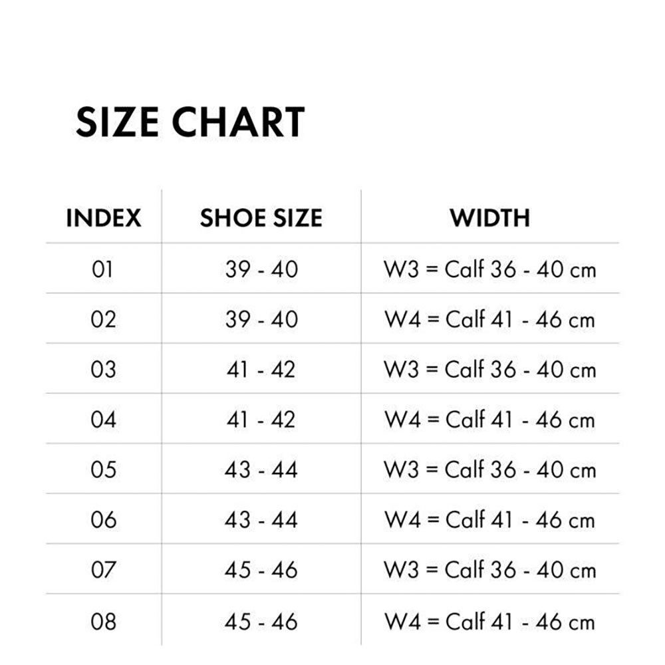665x665 pixels.
Task: Click W4 calf width in row 02
Action: pyautogui.click(x=490, y=319)
